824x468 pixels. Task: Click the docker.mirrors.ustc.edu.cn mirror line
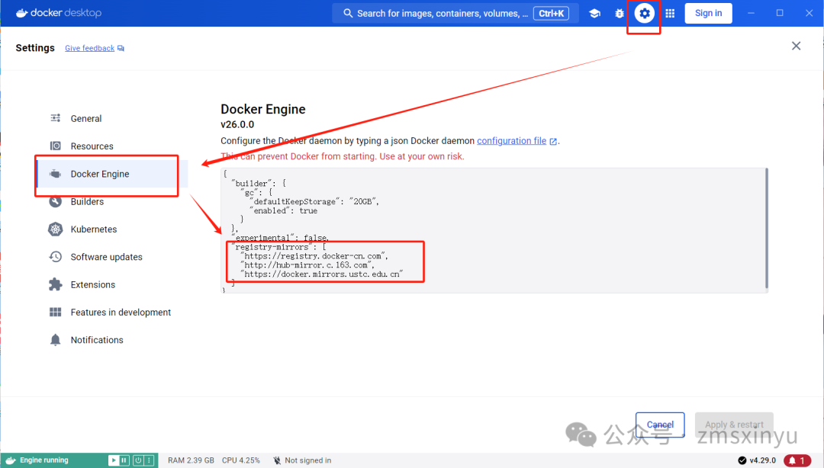pyautogui.click(x=322, y=274)
